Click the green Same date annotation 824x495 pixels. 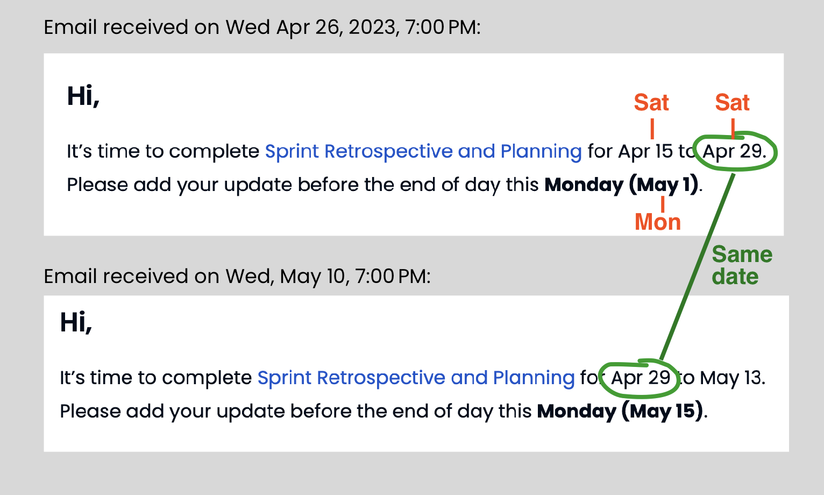(x=742, y=265)
